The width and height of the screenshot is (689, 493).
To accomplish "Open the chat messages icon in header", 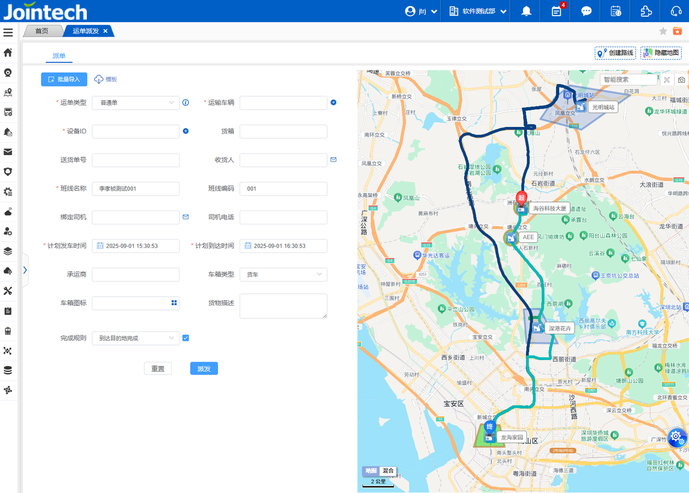I will tap(586, 11).
